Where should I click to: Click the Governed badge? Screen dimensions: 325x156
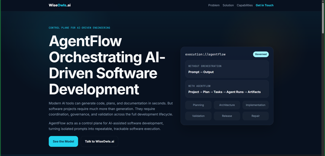[261, 54]
